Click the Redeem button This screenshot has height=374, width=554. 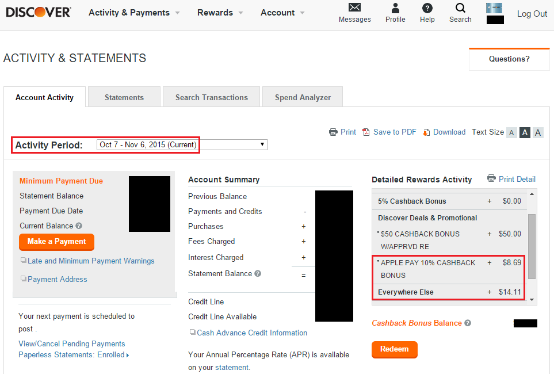394,349
